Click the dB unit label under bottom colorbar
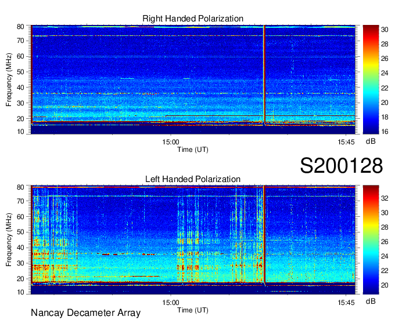 pos(371,301)
